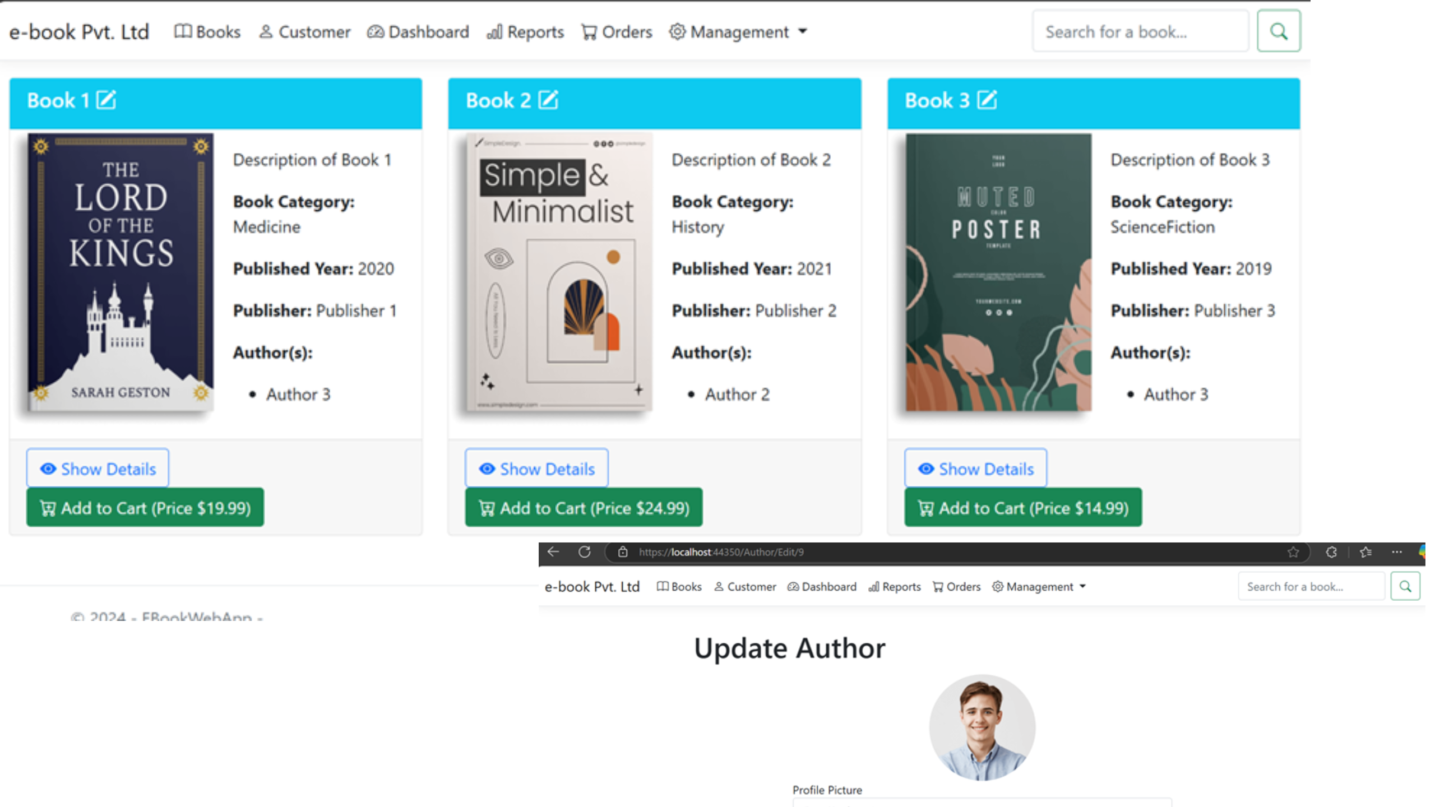The image size is (1435, 807).
Task: Click the favorite star in the address bar
Action: point(1293,552)
